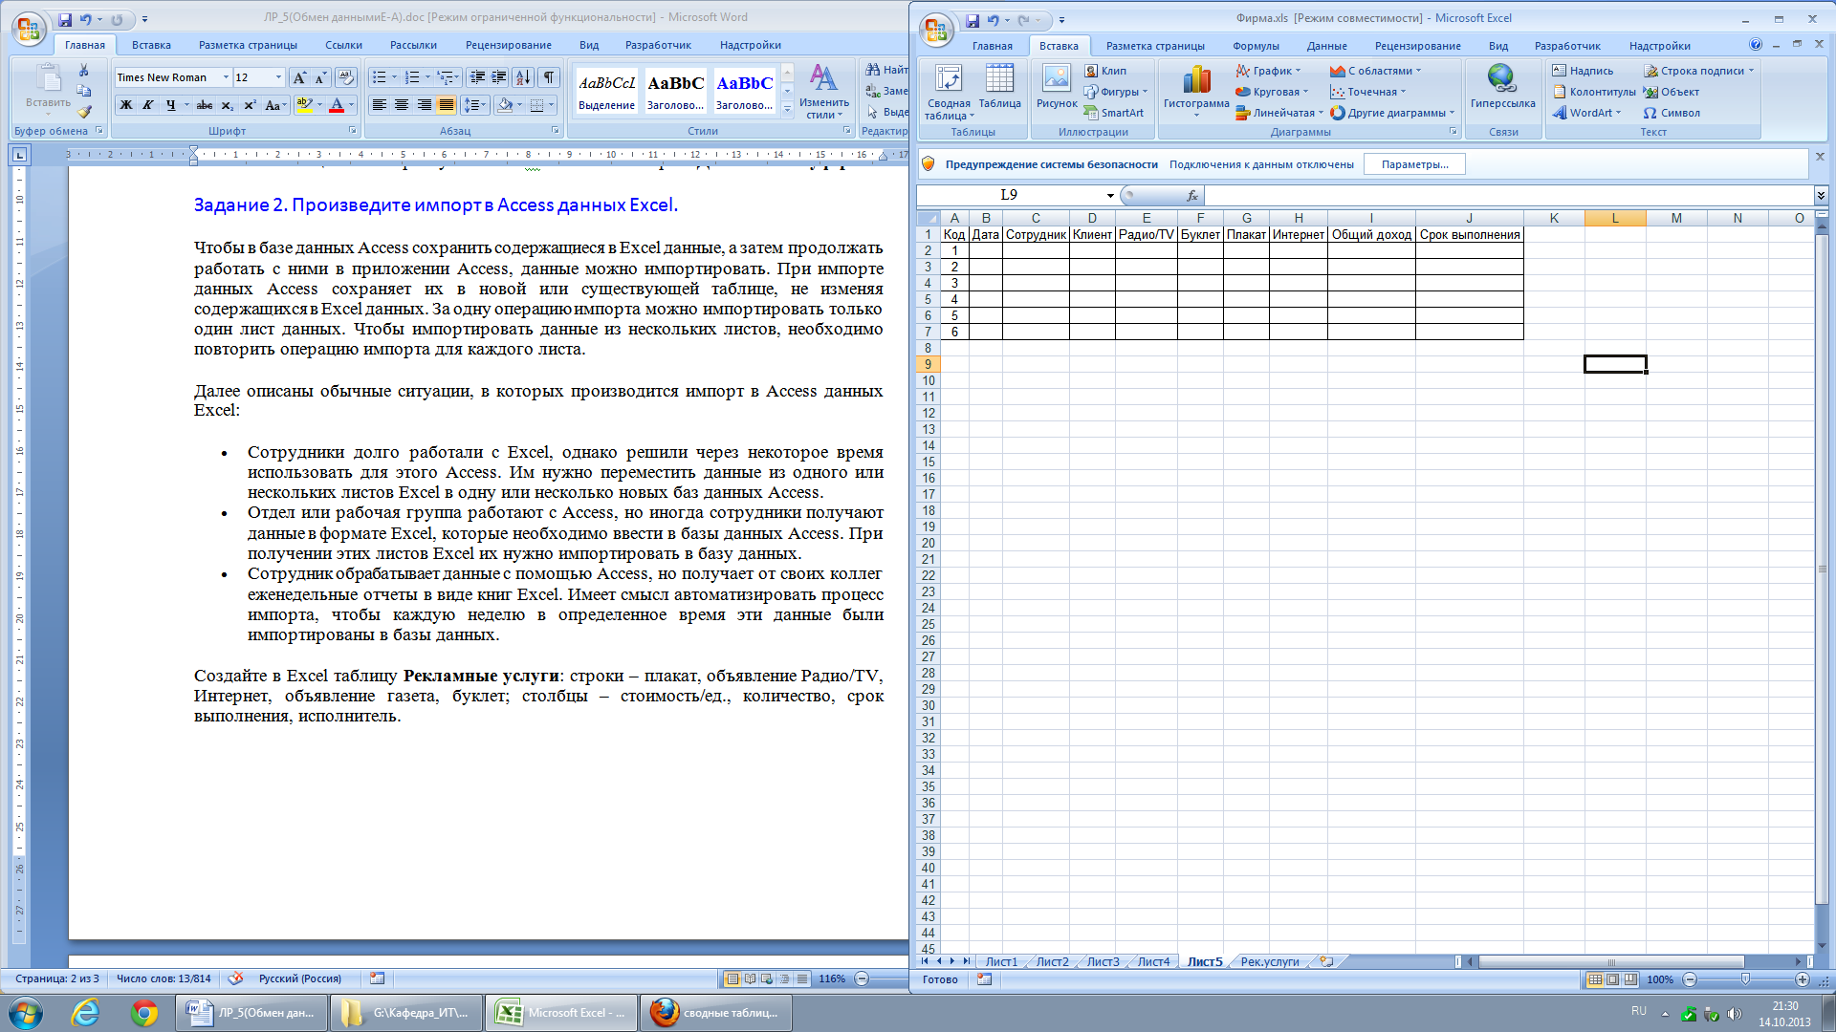This screenshot has height=1032, width=1836.
Task: Insert Гиперссылка hyperlink in Excel
Action: click(x=1502, y=87)
